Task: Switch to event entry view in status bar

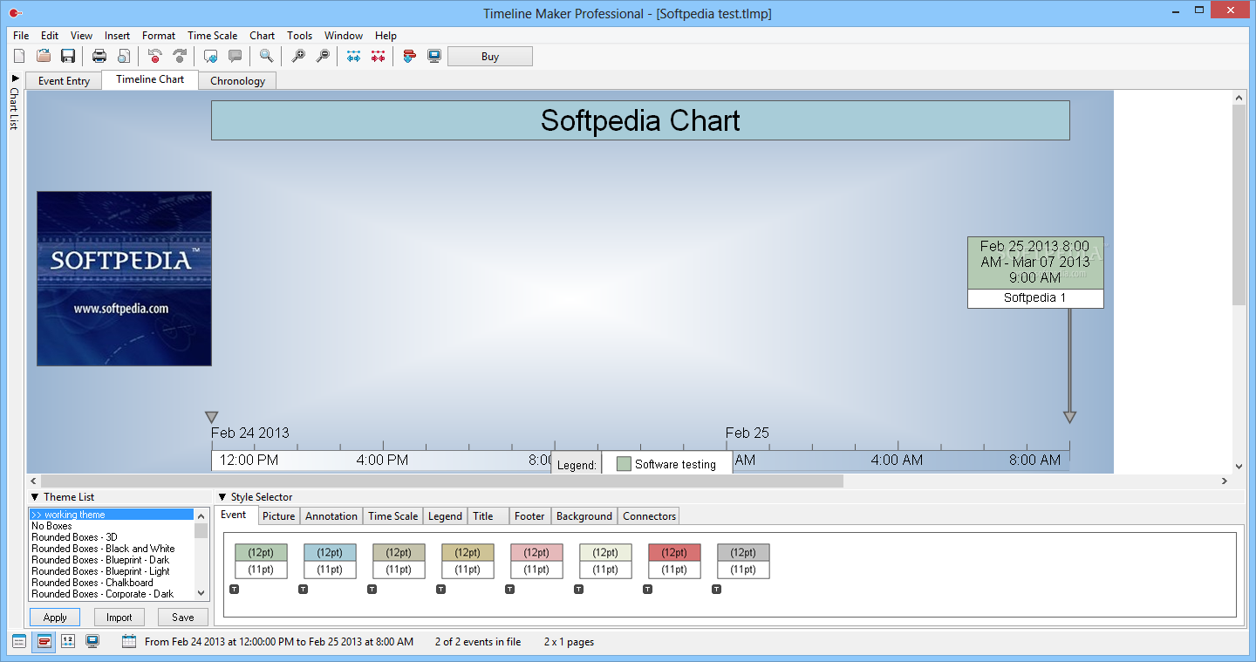Action: point(19,642)
